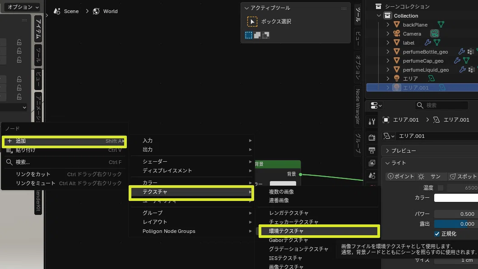
Task: Select the first box-select mode icon in アクティブツール
Action: [249, 35]
